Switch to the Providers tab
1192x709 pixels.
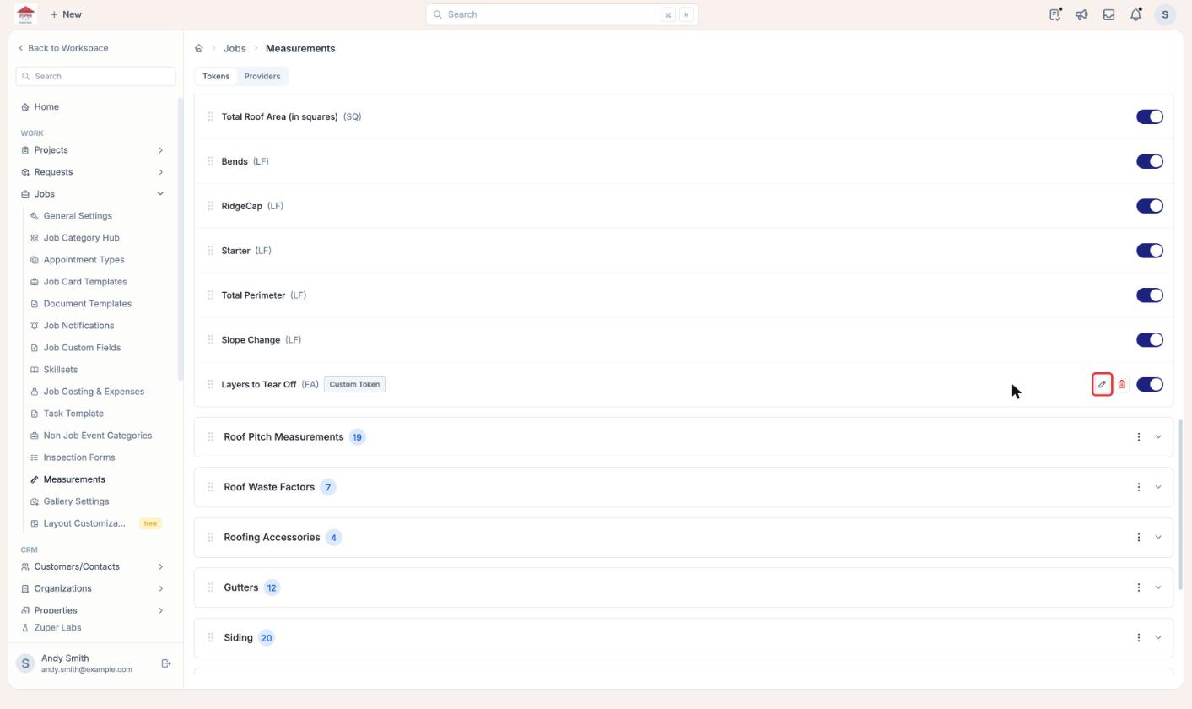point(262,76)
